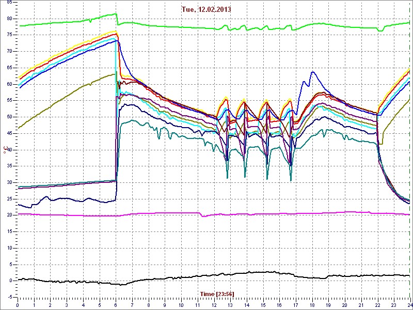The height and width of the screenshot is (310, 413).
Task: Click x-axis hour label 0
Action: (18, 305)
